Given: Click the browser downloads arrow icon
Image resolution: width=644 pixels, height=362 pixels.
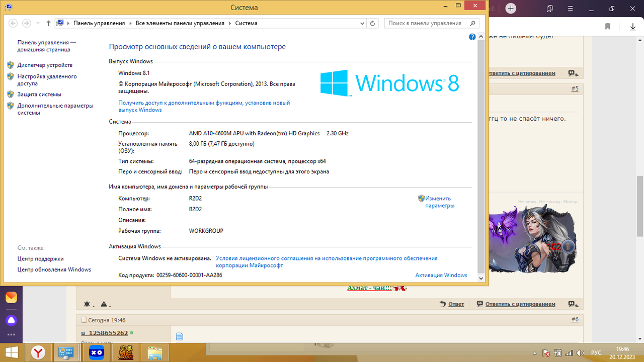Looking at the screenshot, I should (x=633, y=27).
